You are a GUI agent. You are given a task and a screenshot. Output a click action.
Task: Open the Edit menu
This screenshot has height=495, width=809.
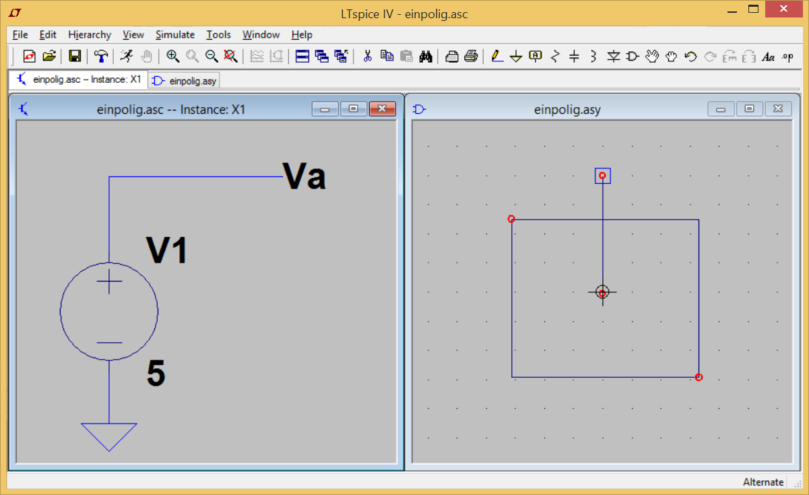48,35
